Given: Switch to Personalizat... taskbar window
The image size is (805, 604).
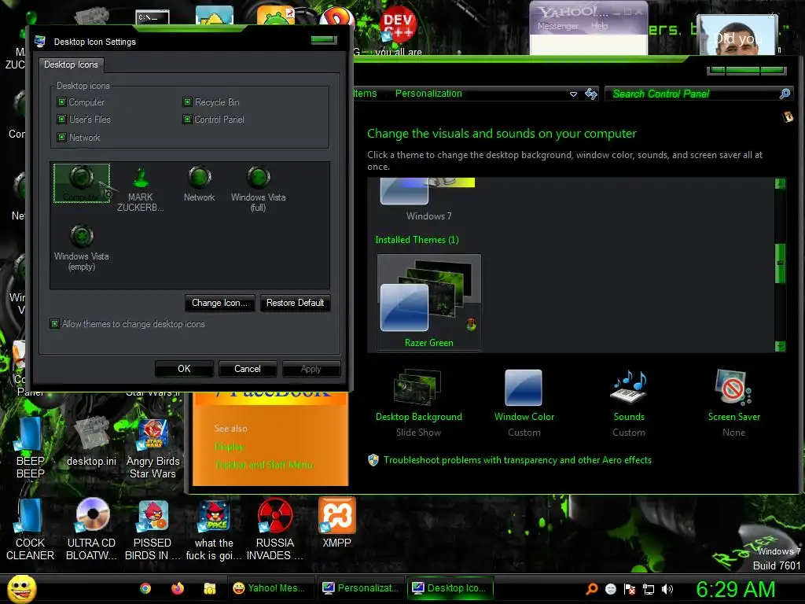Looking at the screenshot, I should point(360,588).
